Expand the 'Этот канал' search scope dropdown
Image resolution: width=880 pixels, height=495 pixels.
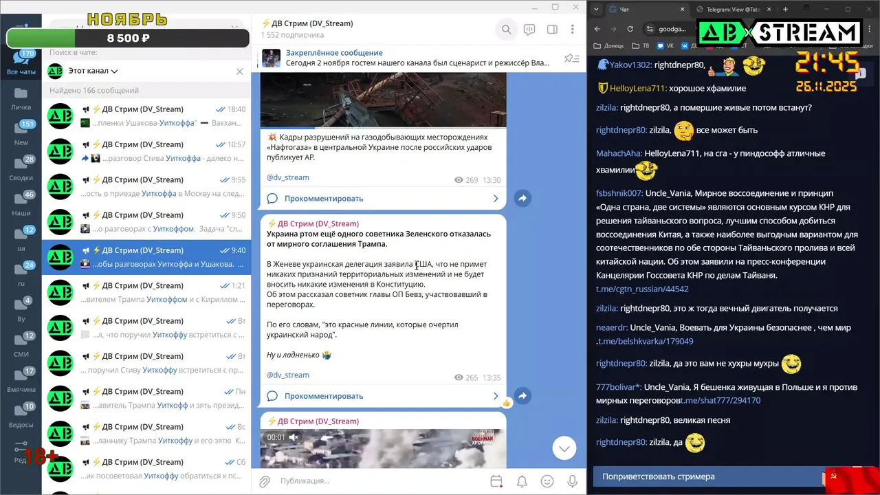pos(92,71)
